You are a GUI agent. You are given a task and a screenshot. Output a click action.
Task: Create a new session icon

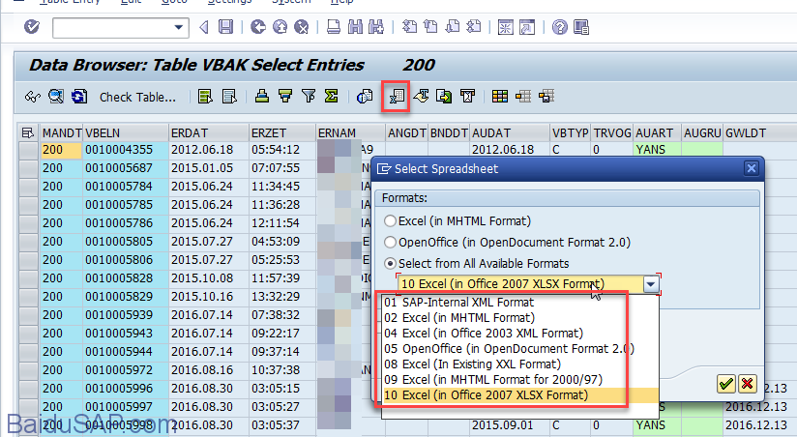[x=505, y=27]
